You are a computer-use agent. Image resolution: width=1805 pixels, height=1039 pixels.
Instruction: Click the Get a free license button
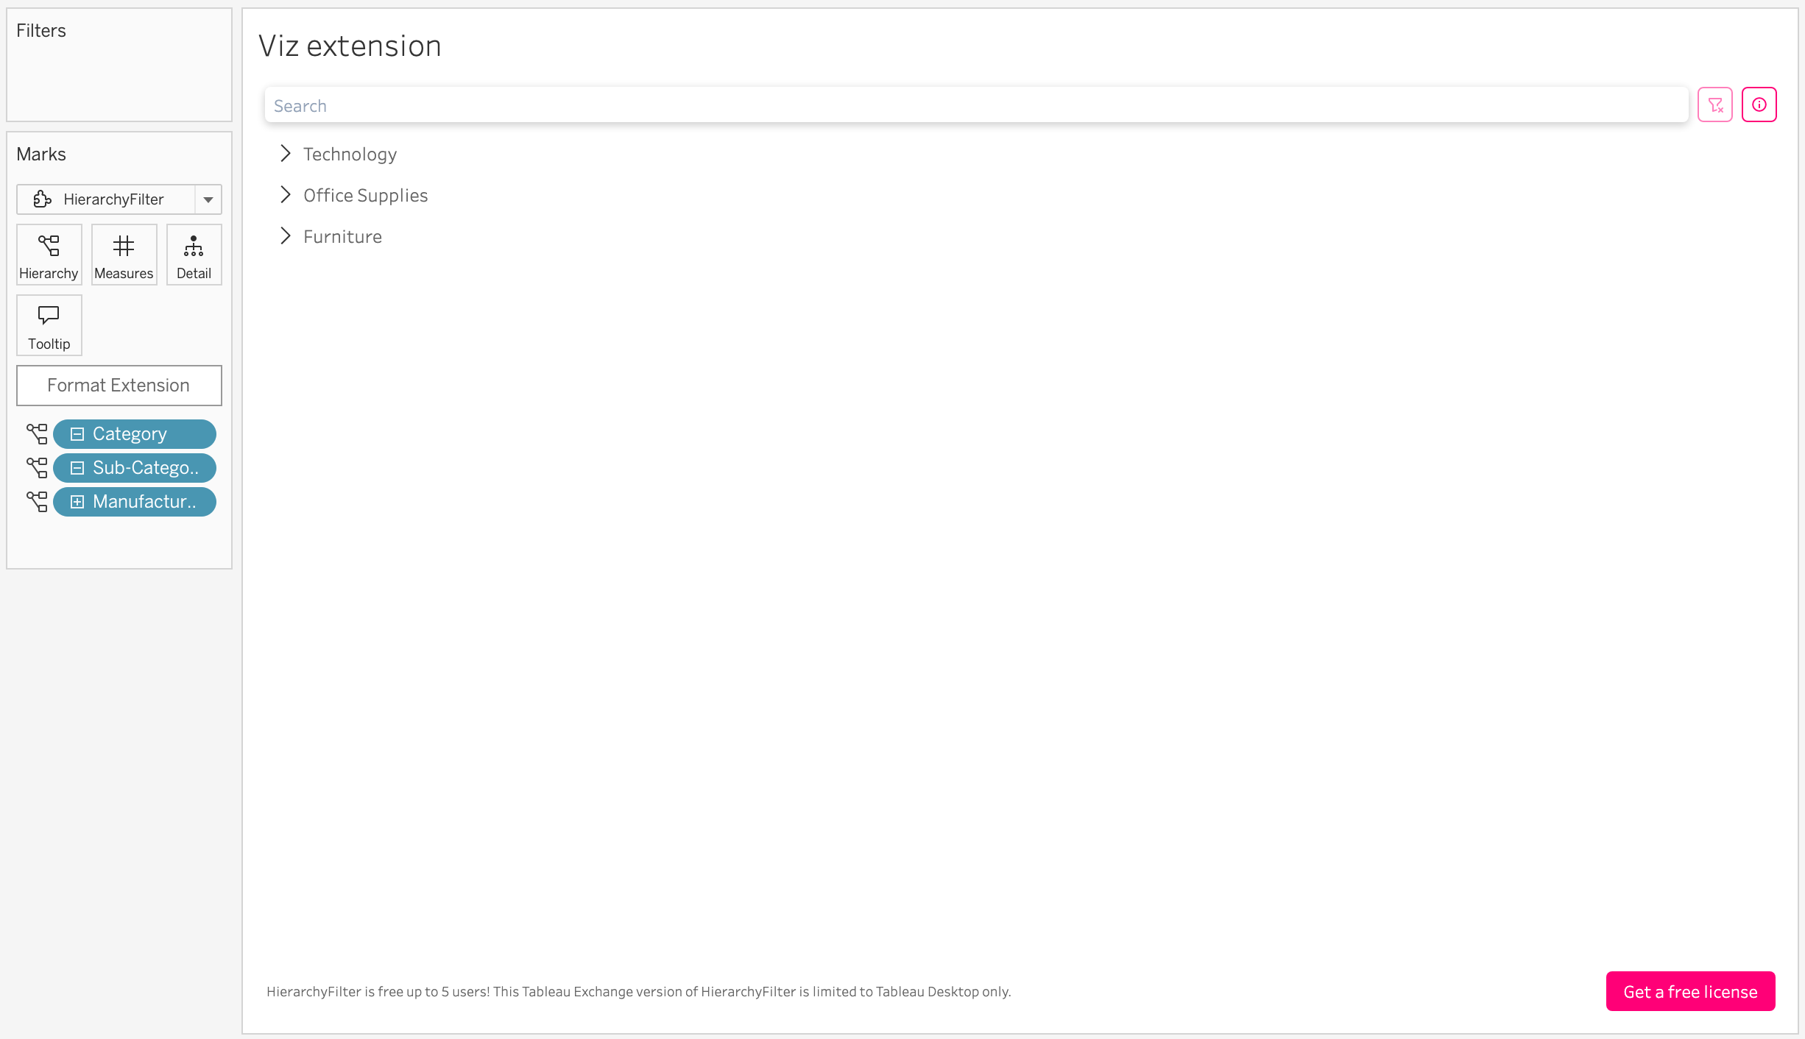[x=1690, y=992]
